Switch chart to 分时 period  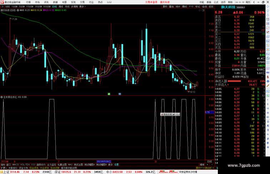pyautogui.click(x=7, y=6)
